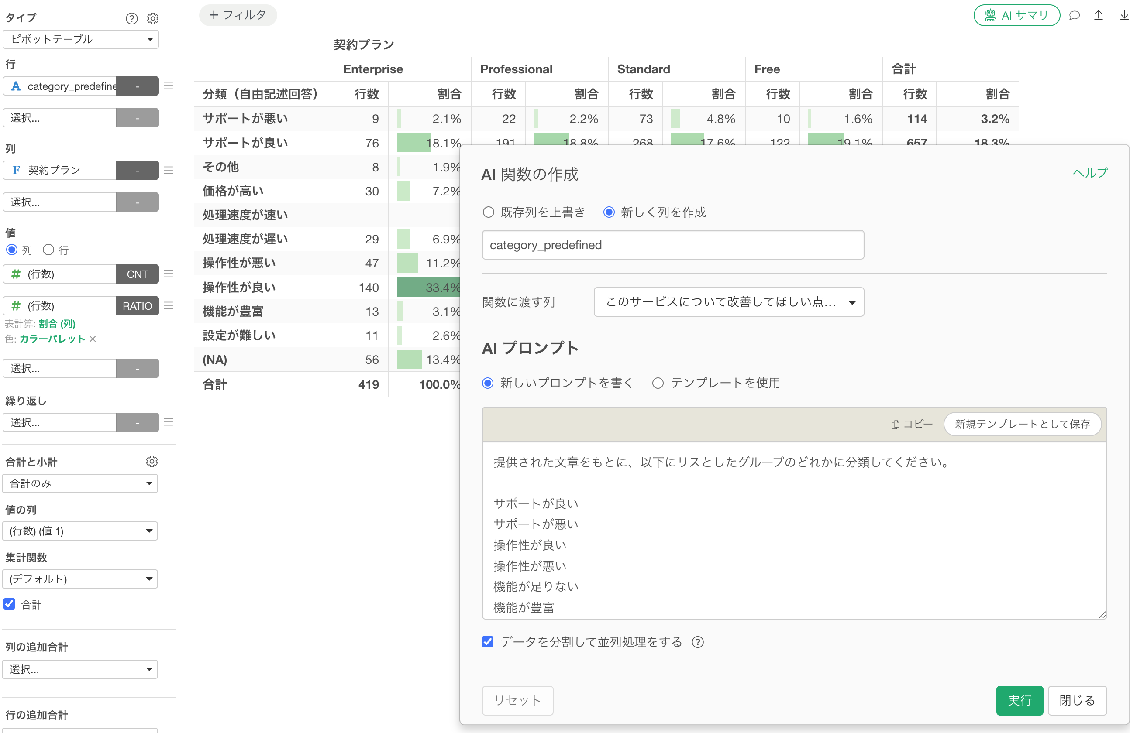Select 新しく列を作成 option
Screen dimensions: 1130x733
(x=609, y=212)
